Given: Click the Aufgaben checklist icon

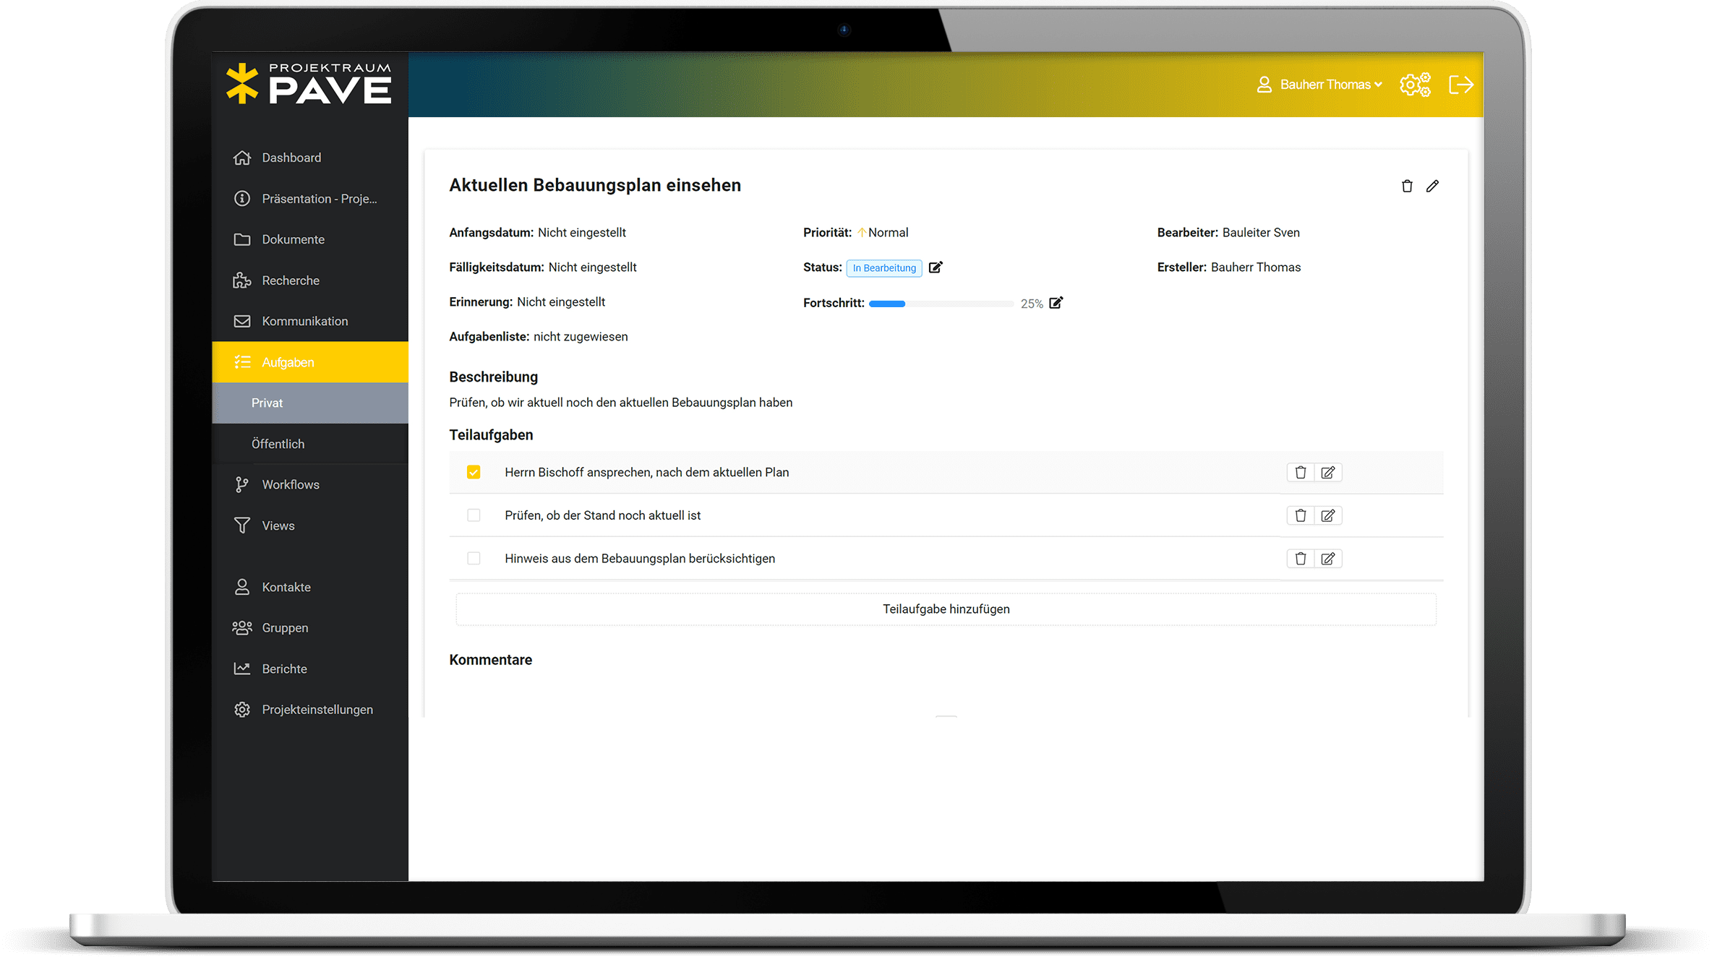Looking at the screenshot, I should [242, 362].
